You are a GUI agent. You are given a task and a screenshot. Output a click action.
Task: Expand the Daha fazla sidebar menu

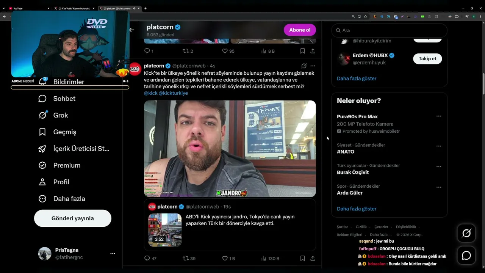62,199
